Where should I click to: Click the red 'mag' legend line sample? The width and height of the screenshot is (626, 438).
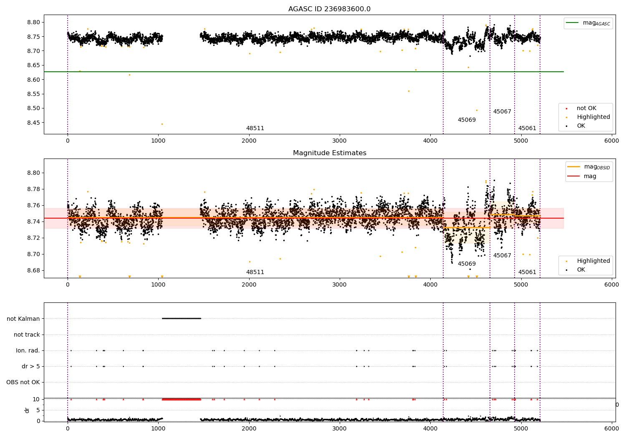coord(574,176)
